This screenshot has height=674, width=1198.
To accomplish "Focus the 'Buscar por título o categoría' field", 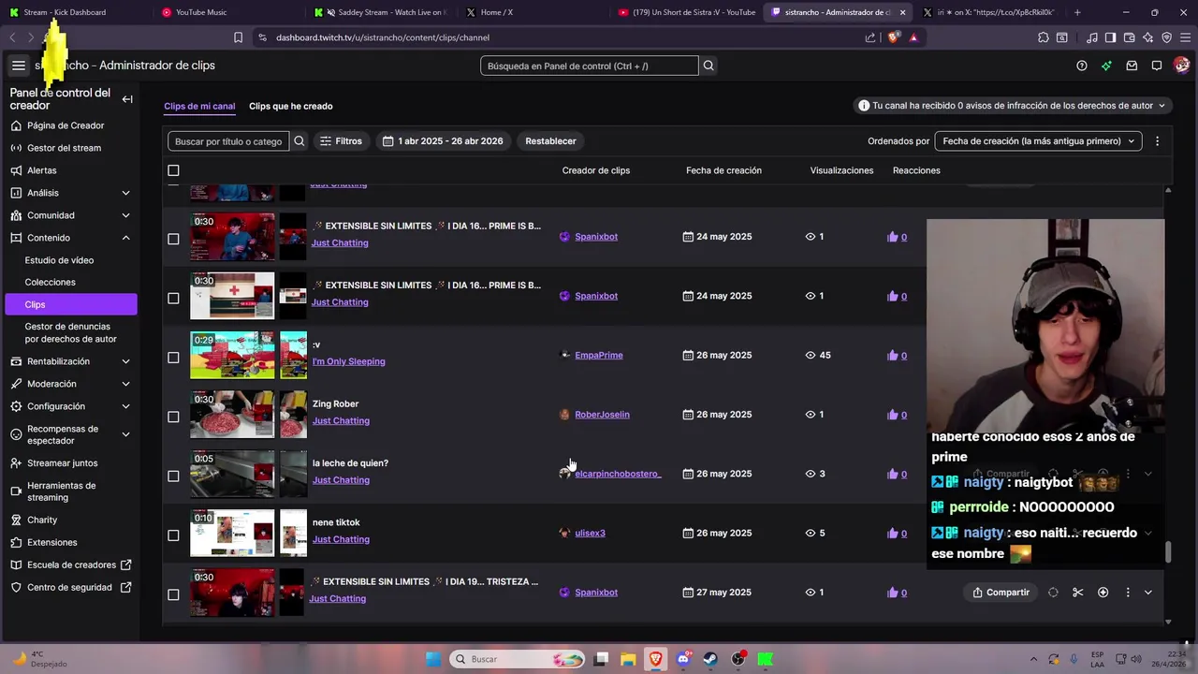I will [x=228, y=141].
